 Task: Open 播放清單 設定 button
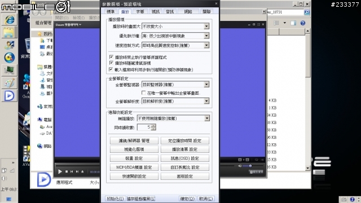point(184,149)
